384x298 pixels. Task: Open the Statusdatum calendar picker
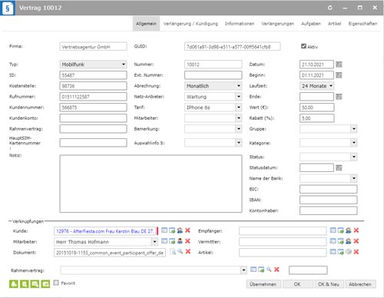point(339,168)
